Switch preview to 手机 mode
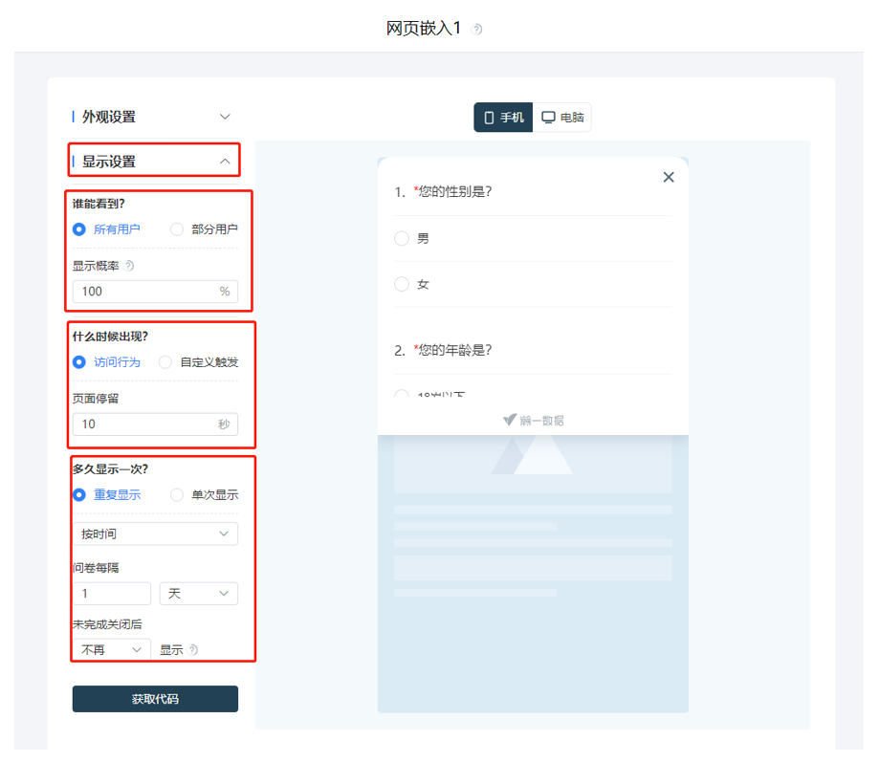The image size is (879, 762). point(503,117)
